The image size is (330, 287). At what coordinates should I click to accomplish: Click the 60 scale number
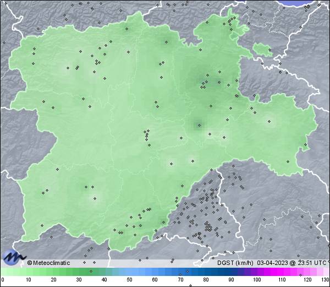pos(155,280)
